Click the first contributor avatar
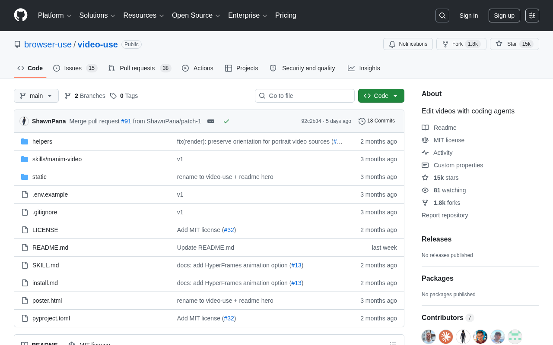Image resolution: width=553 pixels, height=345 pixels. click(x=429, y=337)
